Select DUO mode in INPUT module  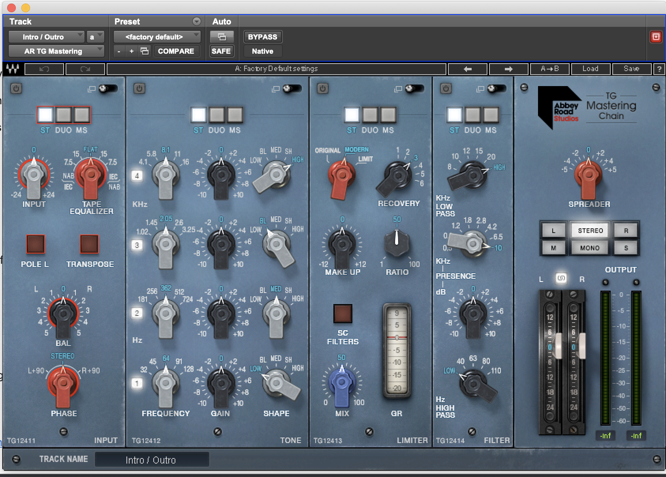tap(63, 115)
